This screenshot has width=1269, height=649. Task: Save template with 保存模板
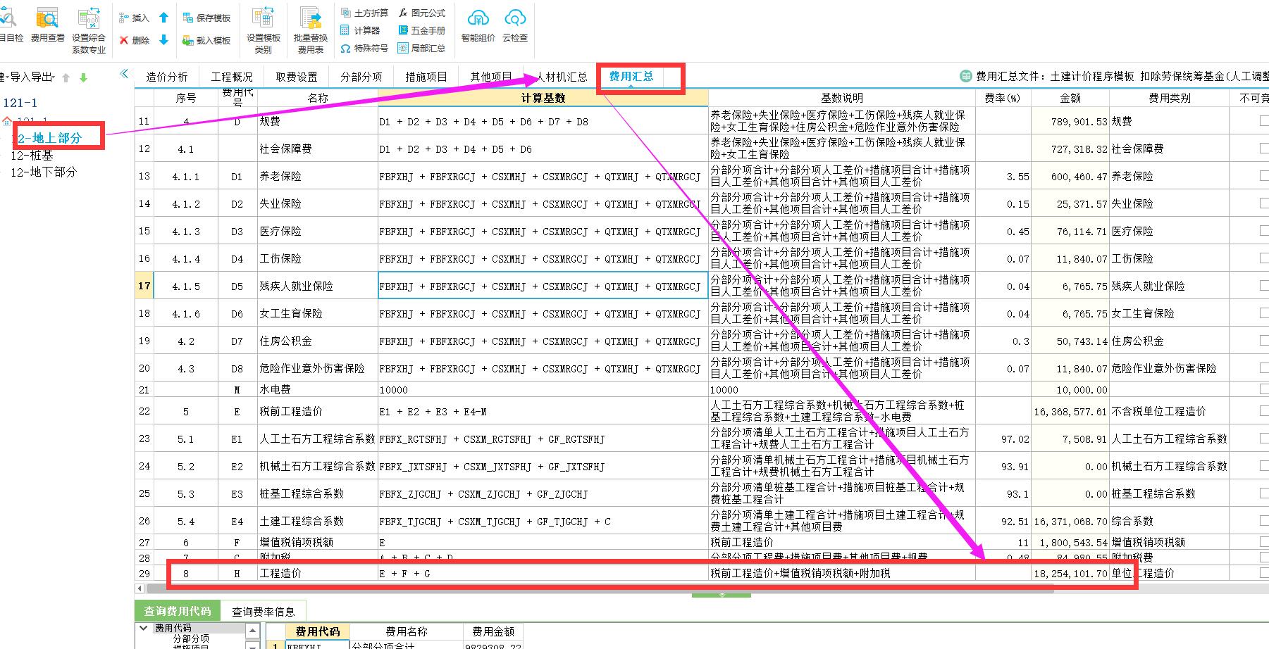click(x=206, y=18)
